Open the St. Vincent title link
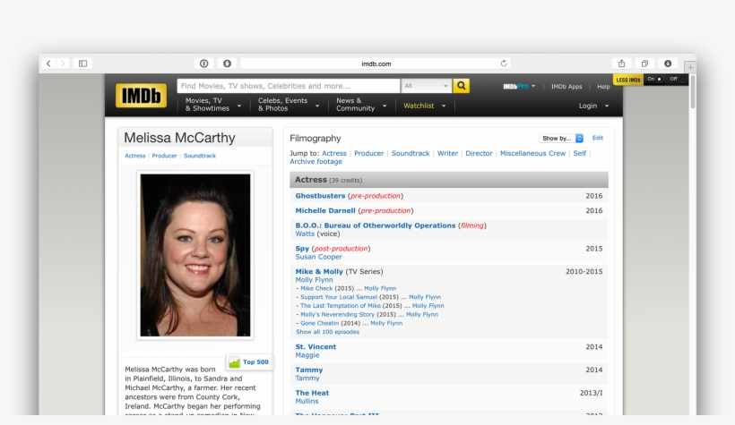This screenshot has height=425, width=735. point(316,347)
